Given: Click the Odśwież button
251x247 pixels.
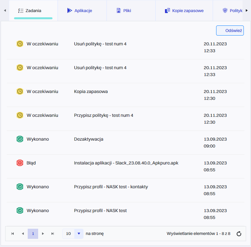Looking at the screenshot, I should coord(230,30).
